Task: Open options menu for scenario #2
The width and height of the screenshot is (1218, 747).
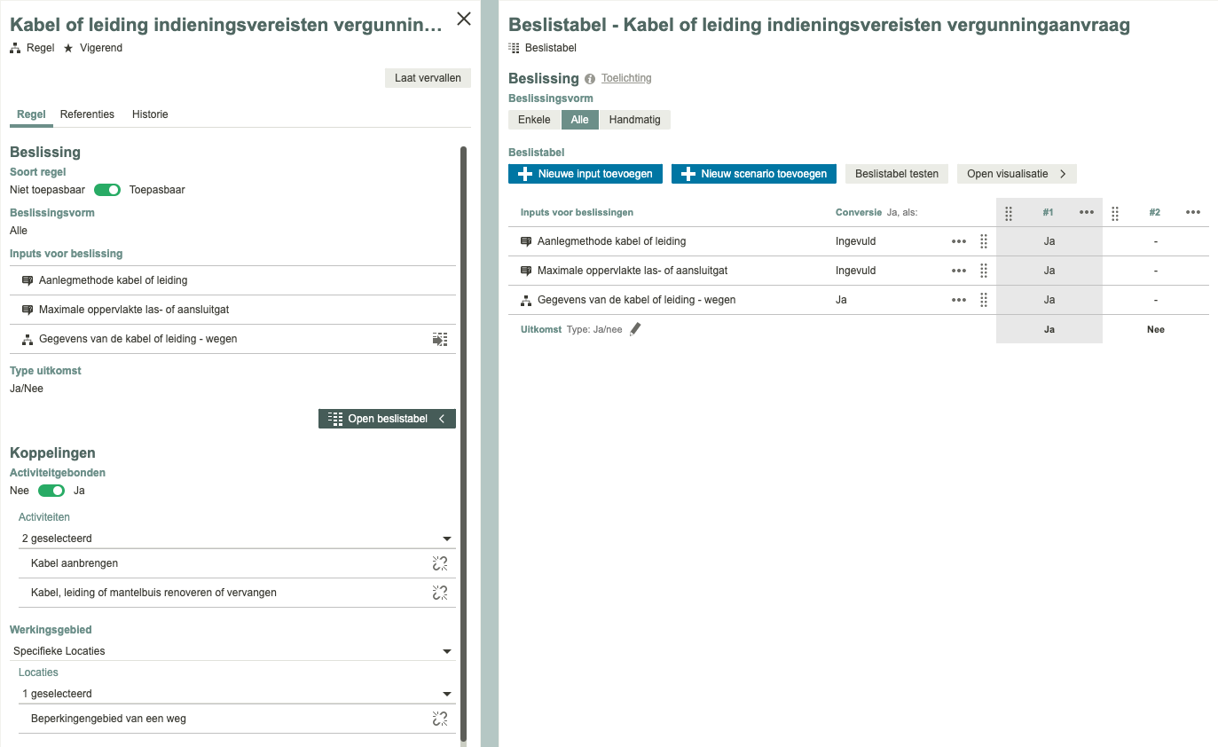Action: [1193, 212]
